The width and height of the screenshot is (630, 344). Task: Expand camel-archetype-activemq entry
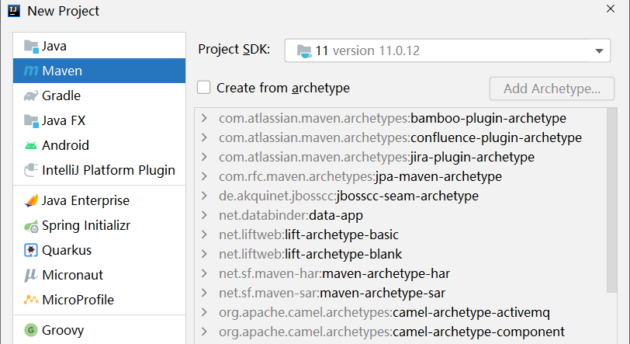tap(204, 312)
